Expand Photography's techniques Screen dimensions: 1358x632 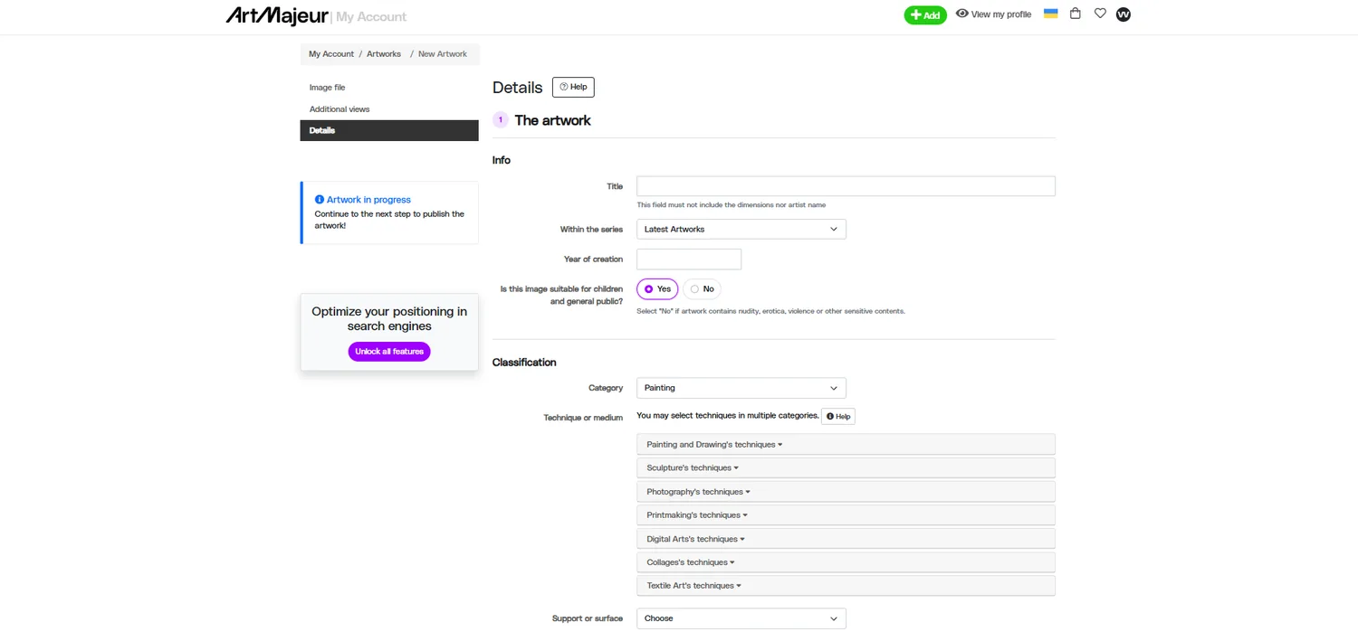[x=846, y=492]
